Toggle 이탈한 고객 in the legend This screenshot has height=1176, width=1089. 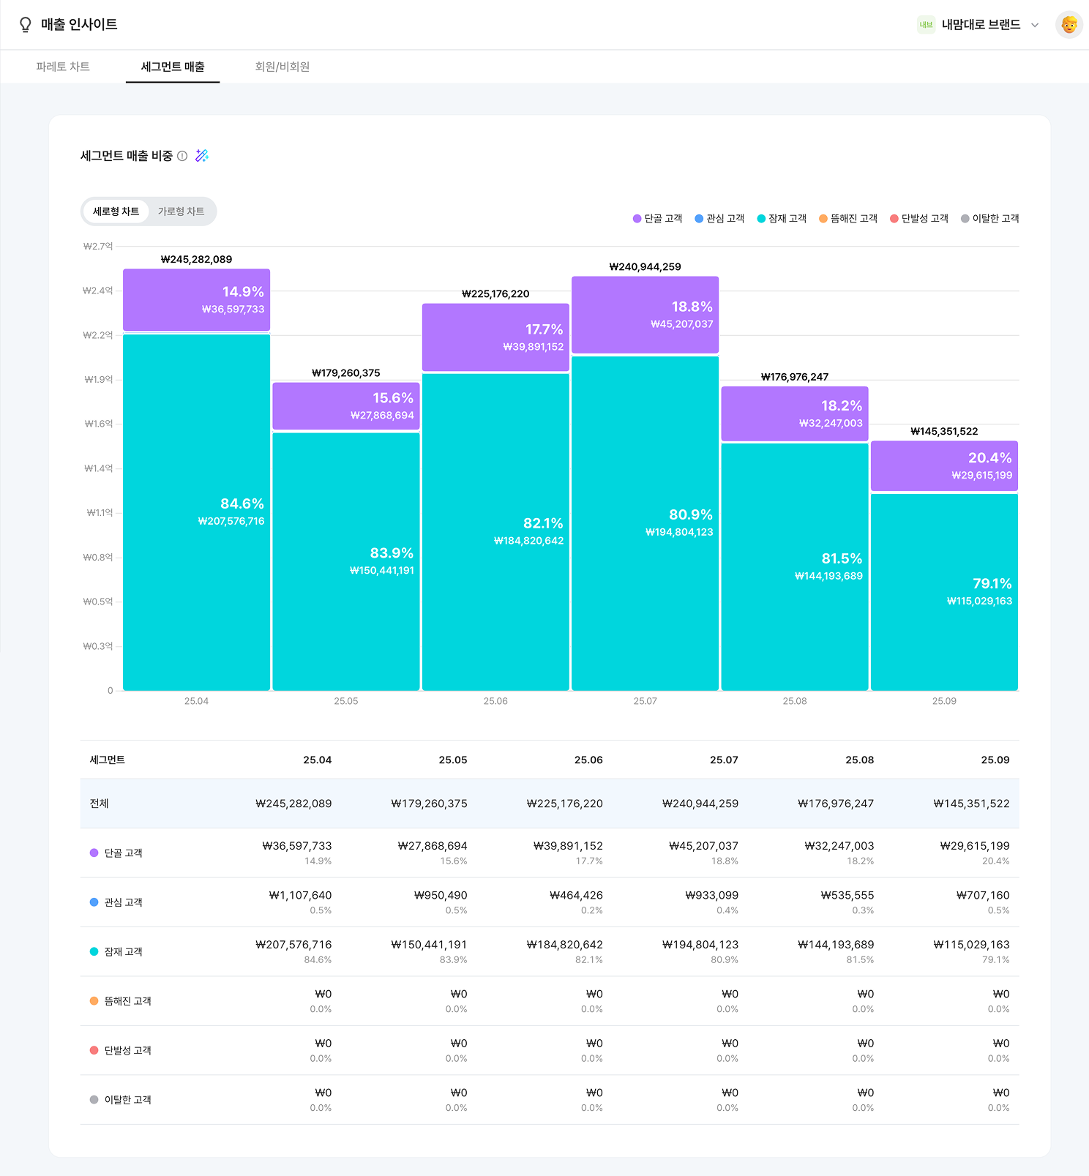click(x=989, y=219)
